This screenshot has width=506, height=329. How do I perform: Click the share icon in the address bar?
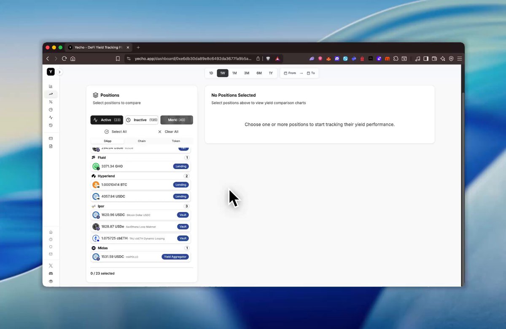[258, 59]
